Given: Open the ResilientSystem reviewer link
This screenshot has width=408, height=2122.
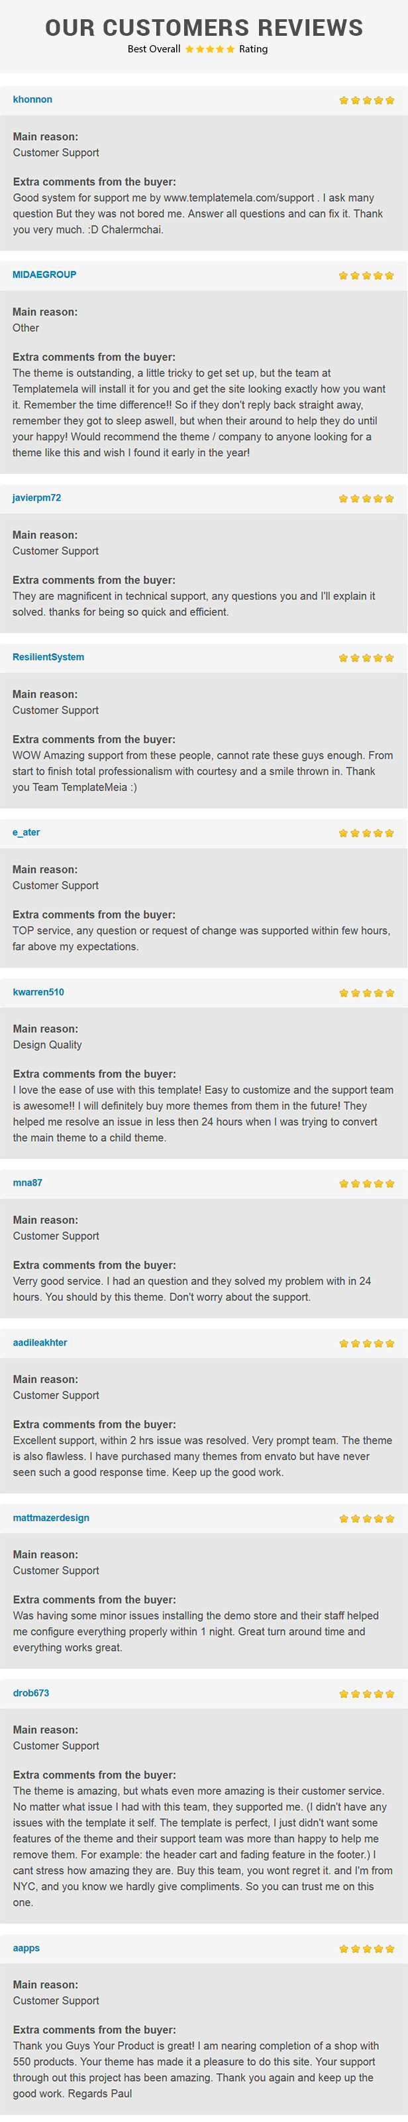Looking at the screenshot, I should tap(48, 657).
